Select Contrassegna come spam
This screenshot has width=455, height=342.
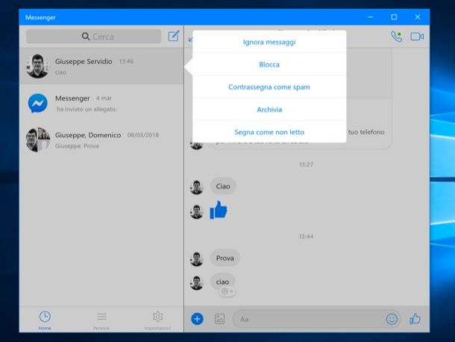[x=269, y=87]
